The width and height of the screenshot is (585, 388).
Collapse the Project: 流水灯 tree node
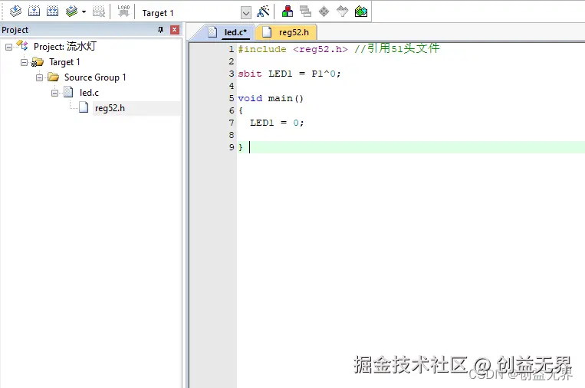[8, 47]
